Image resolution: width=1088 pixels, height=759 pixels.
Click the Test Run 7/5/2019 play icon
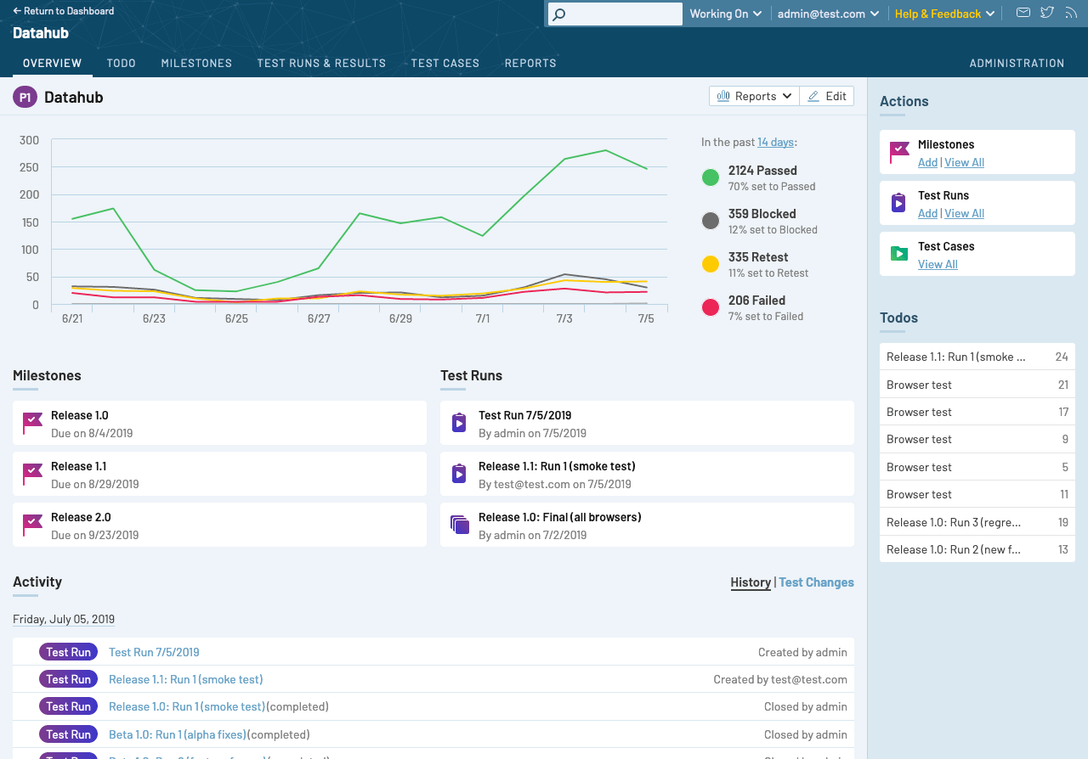click(x=459, y=423)
